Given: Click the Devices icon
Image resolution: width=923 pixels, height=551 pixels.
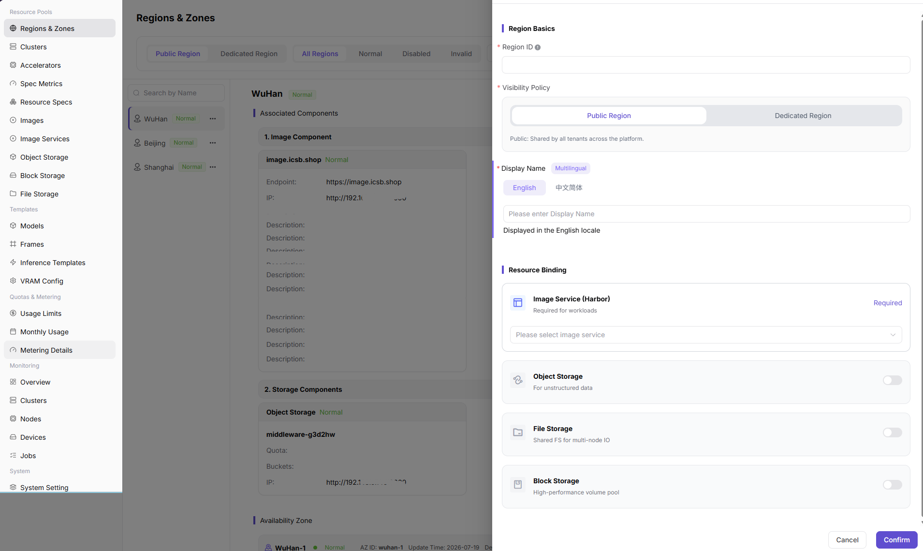Looking at the screenshot, I should (13, 437).
